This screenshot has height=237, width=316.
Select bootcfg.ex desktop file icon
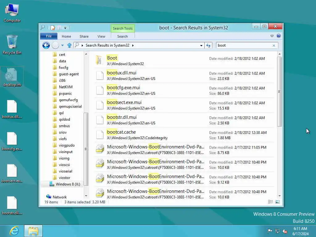pyautogui.click(x=12, y=141)
